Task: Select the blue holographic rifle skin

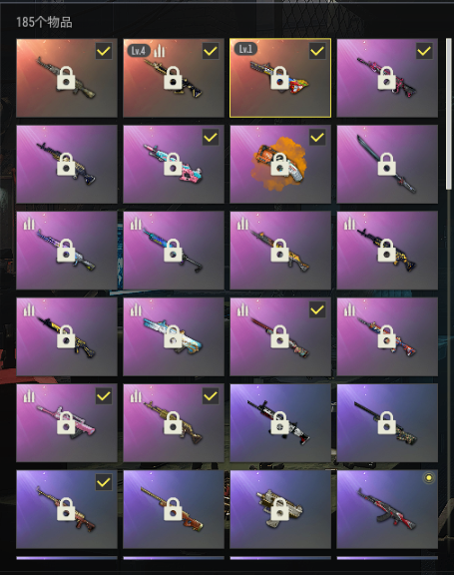Action: pyautogui.click(x=174, y=251)
